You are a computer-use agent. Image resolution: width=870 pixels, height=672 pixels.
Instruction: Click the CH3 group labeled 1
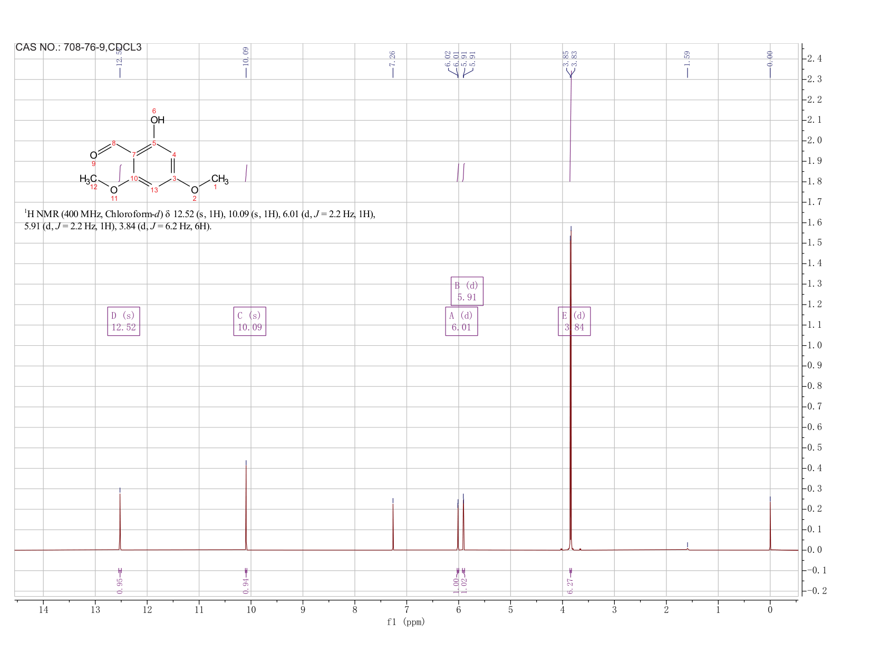click(220, 180)
